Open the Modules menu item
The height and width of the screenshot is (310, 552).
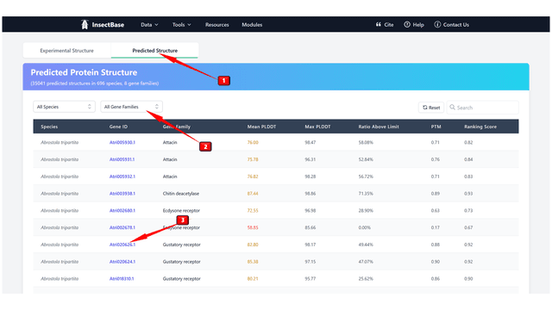point(252,25)
